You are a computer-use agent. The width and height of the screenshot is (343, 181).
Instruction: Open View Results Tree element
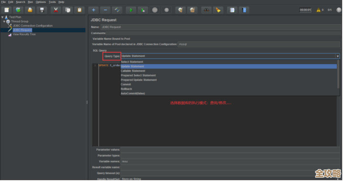click(x=24, y=34)
